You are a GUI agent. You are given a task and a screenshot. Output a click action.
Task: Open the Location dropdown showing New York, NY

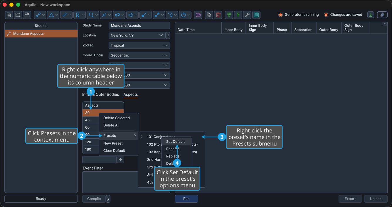click(137, 35)
